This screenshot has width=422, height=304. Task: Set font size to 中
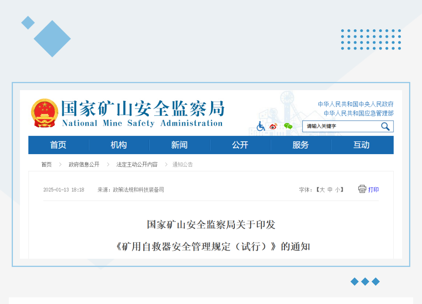330,190
